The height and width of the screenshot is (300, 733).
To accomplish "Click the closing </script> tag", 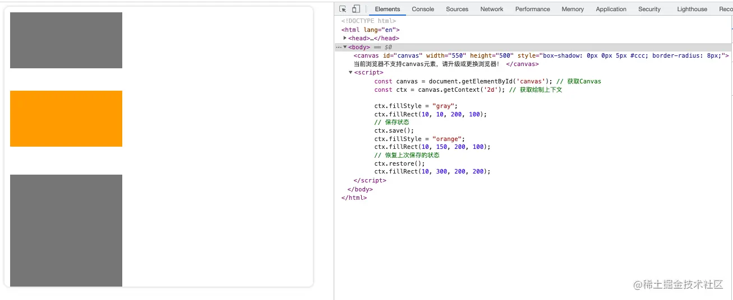I will click(x=370, y=180).
